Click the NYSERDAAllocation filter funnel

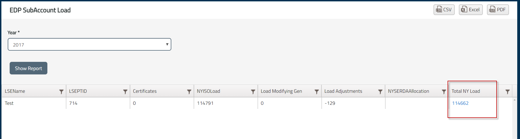pyautogui.click(x=444, y=92)
